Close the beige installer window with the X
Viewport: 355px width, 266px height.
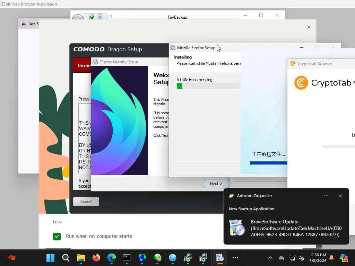click(x=309, y=27)
